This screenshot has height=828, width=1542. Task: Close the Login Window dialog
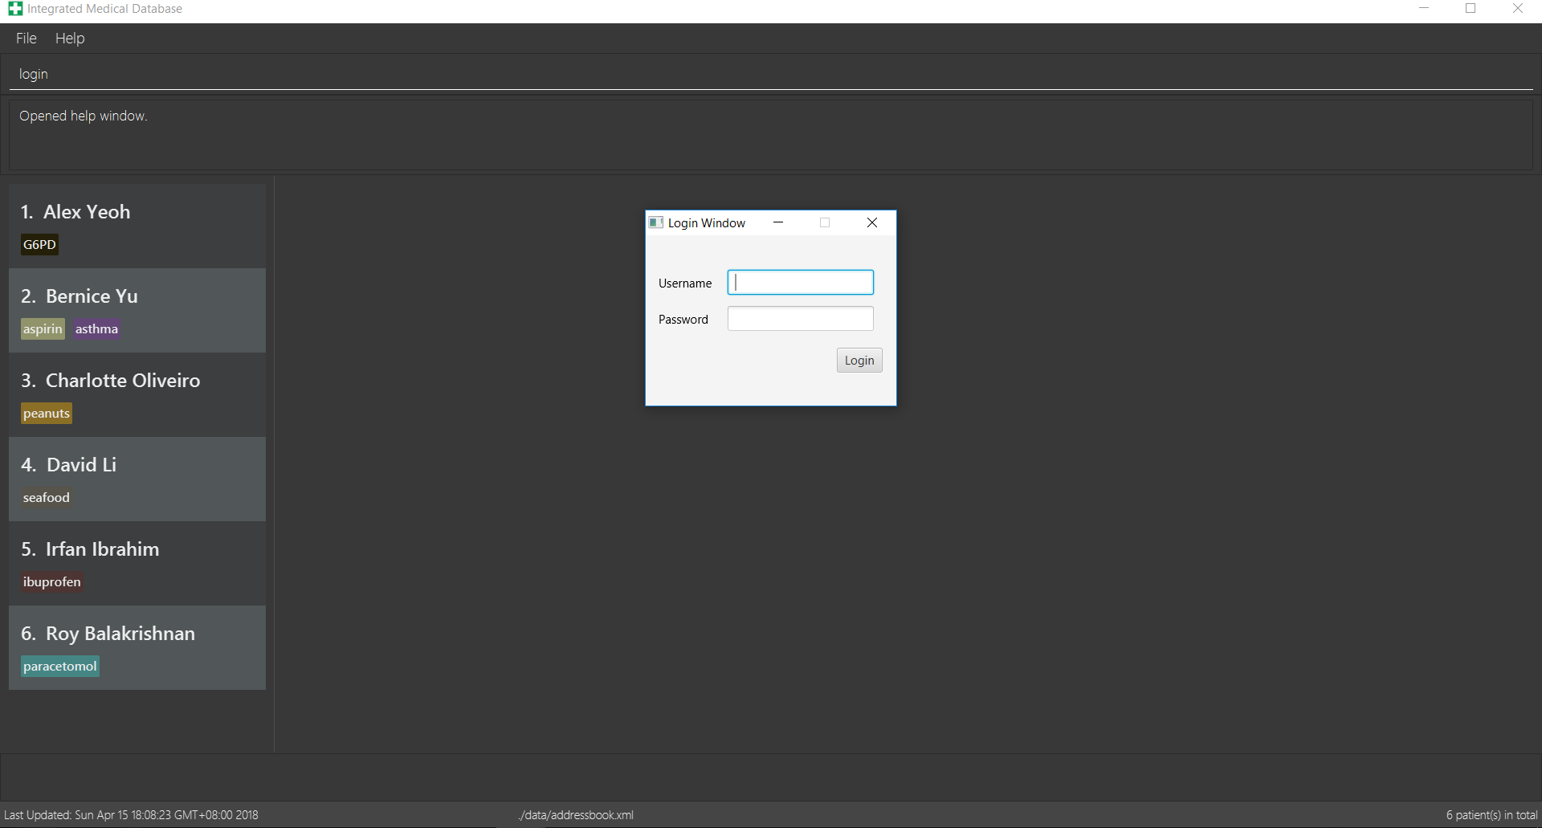click(871, 222)
